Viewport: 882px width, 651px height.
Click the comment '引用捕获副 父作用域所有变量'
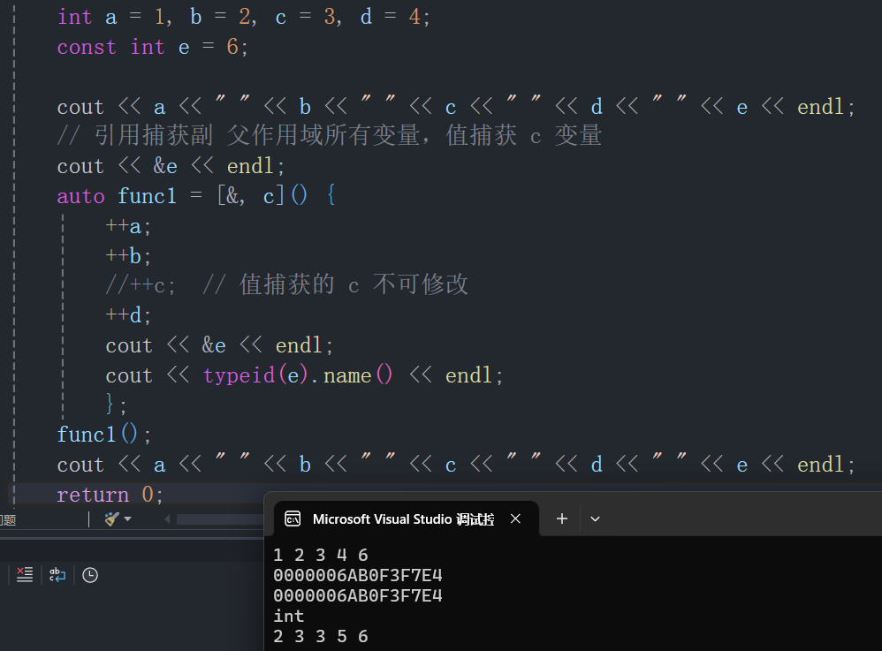[256, 135]
